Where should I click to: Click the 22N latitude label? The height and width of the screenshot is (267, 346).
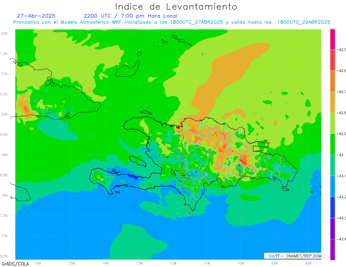click(x=5, y=33)
